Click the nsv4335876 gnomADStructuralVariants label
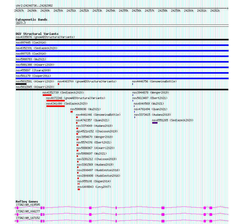 click(45, 37)
